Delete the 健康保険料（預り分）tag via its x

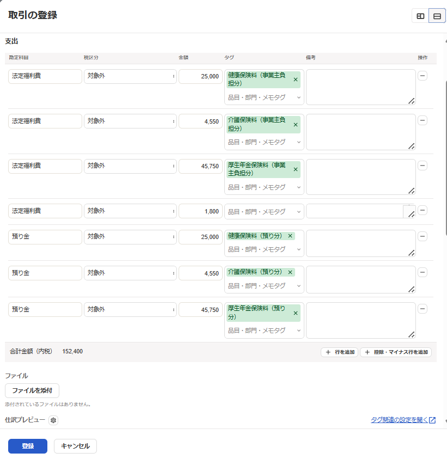pos(290,236)
